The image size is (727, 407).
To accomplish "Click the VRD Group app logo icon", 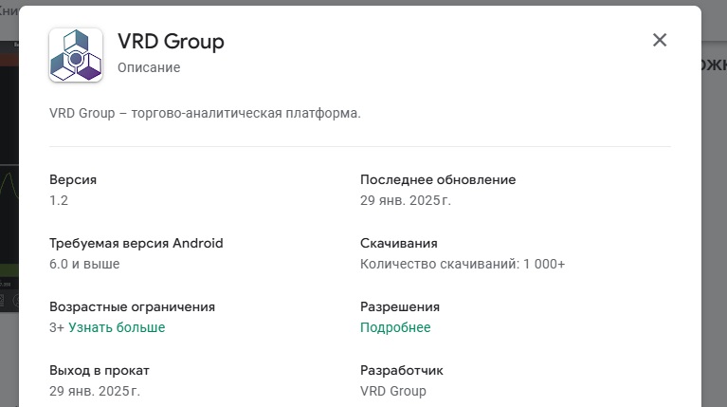I will point(76,54).
